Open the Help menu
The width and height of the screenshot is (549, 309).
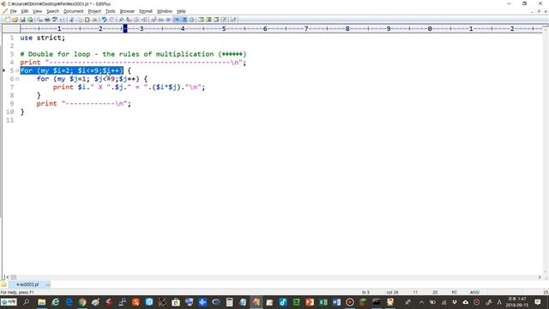[x=181, y=11]
